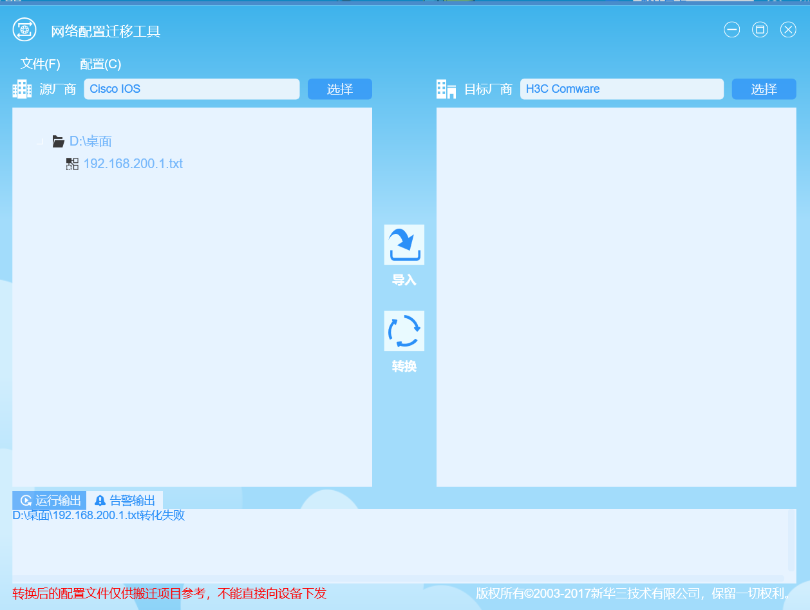Switch to the 告警输出 tab
Image resolution: width=810 pixels, height=610 pixels.
tap(125, 500)
